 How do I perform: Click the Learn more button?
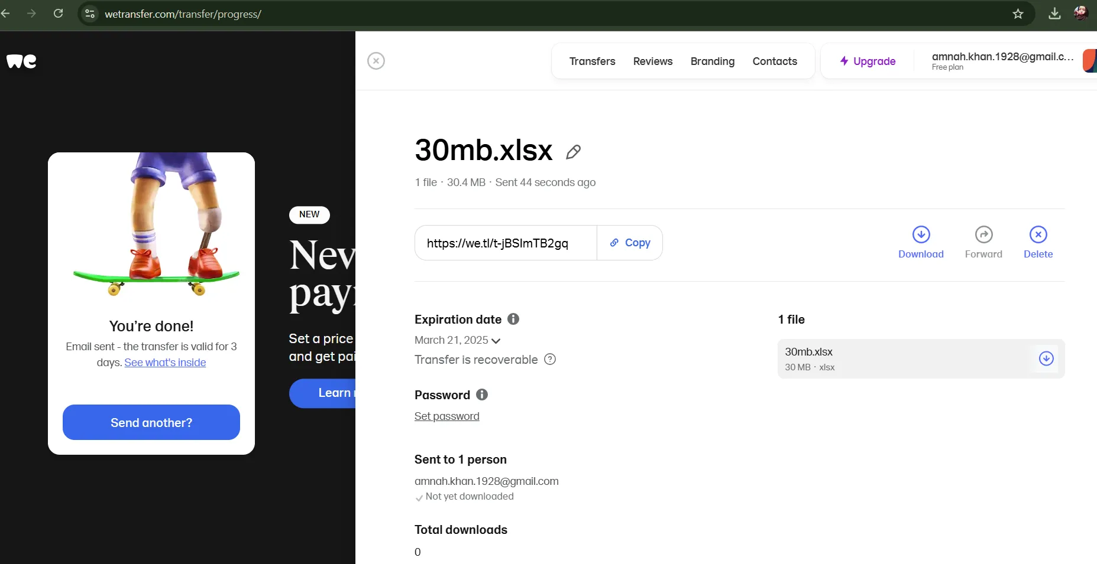[322, 393]
